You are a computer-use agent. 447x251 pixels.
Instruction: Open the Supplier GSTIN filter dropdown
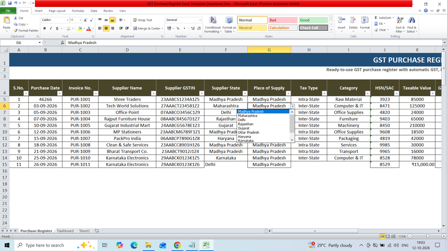click(202, 93)
